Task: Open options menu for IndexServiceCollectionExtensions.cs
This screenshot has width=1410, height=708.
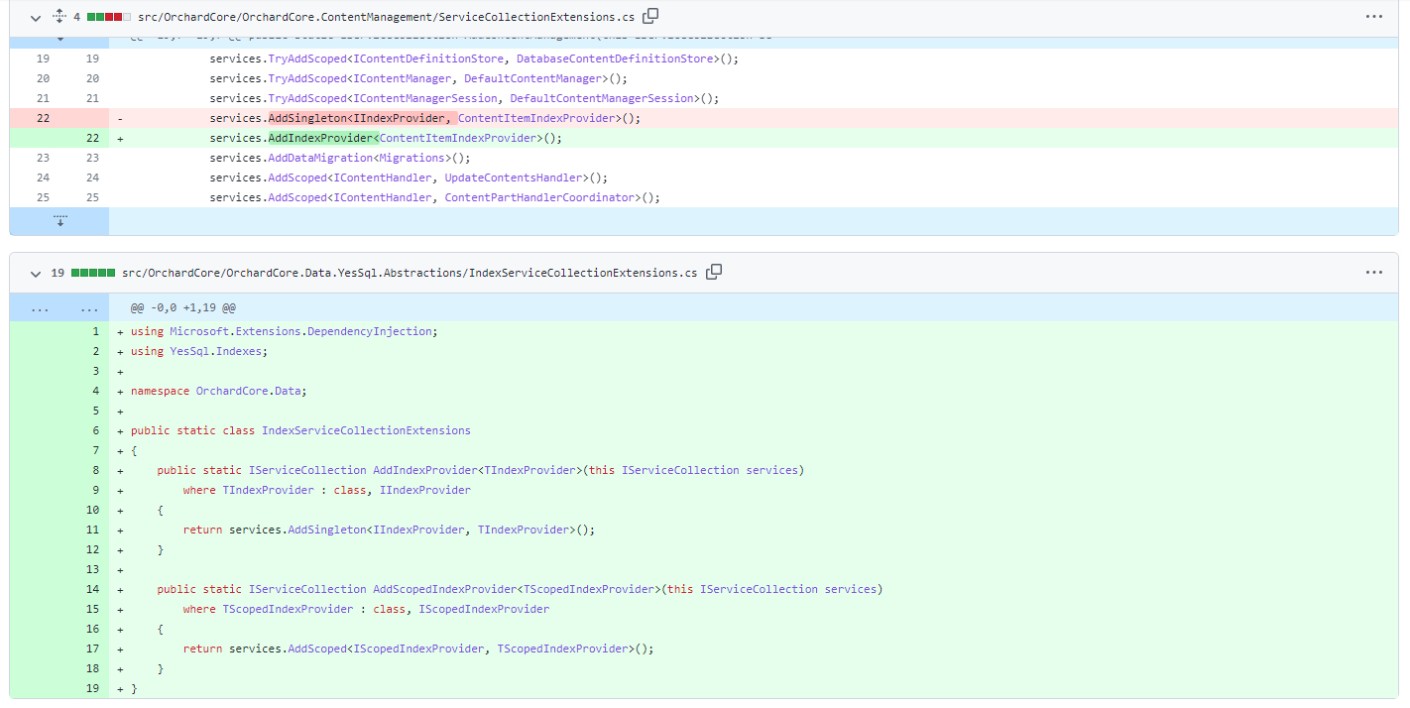Action: pyautogui.click(x=1373, y=273)
